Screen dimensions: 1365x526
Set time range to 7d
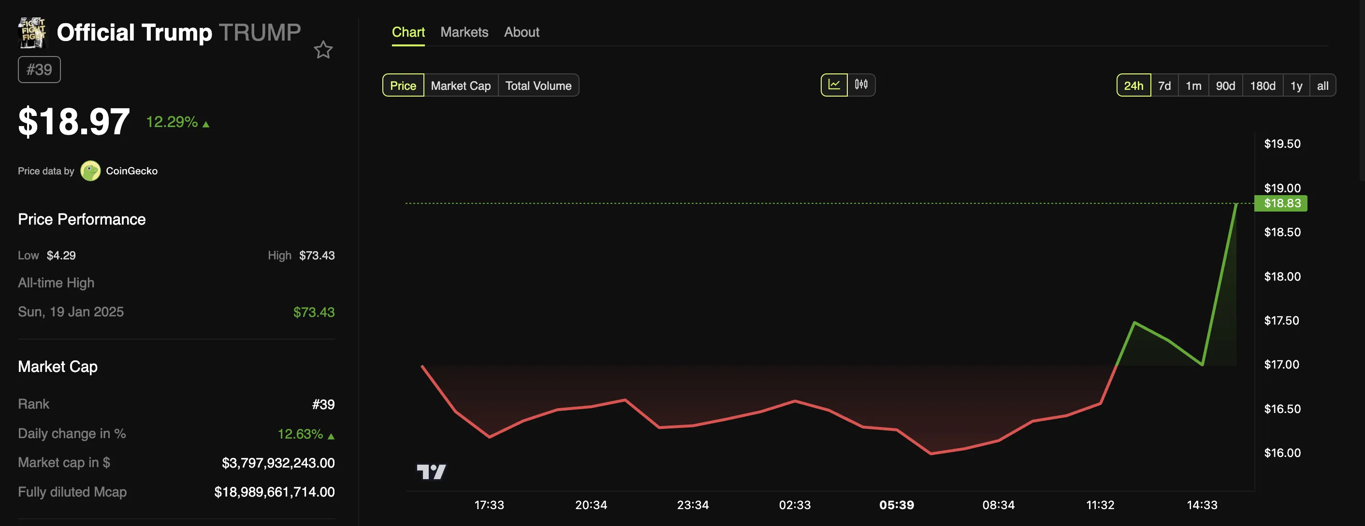(x=1164, y=86)
